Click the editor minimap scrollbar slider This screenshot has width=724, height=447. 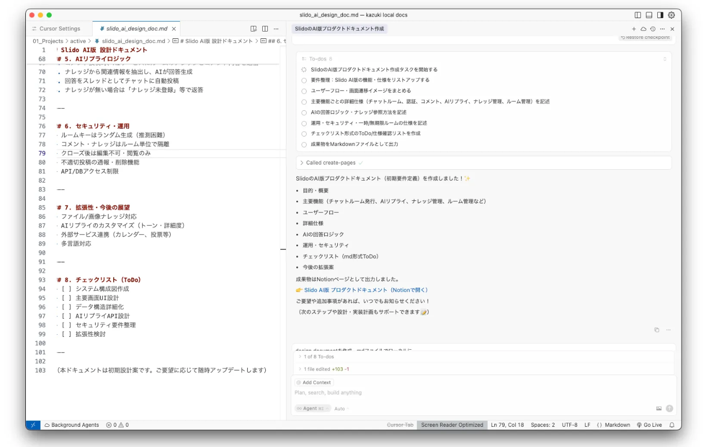[x=283, y=249]
